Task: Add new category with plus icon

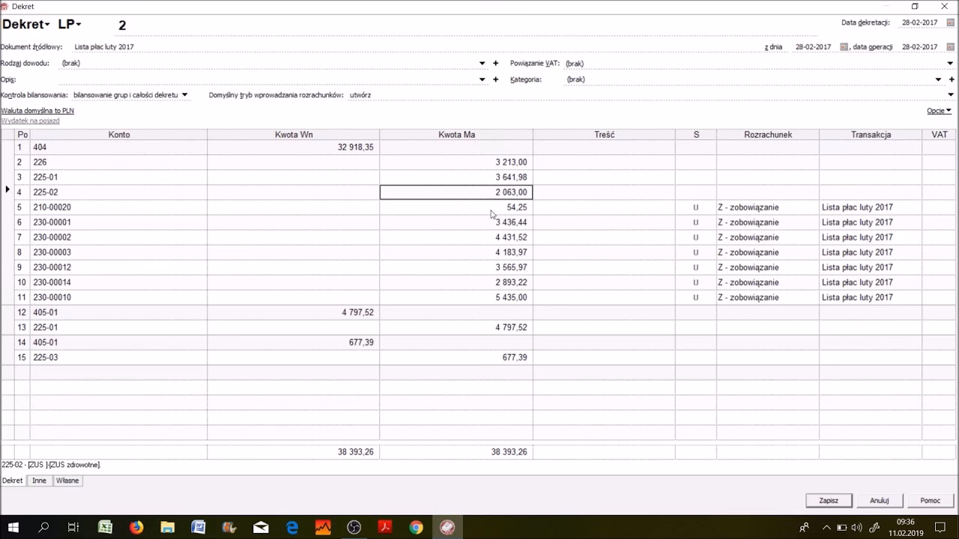Action: point(952,79)
